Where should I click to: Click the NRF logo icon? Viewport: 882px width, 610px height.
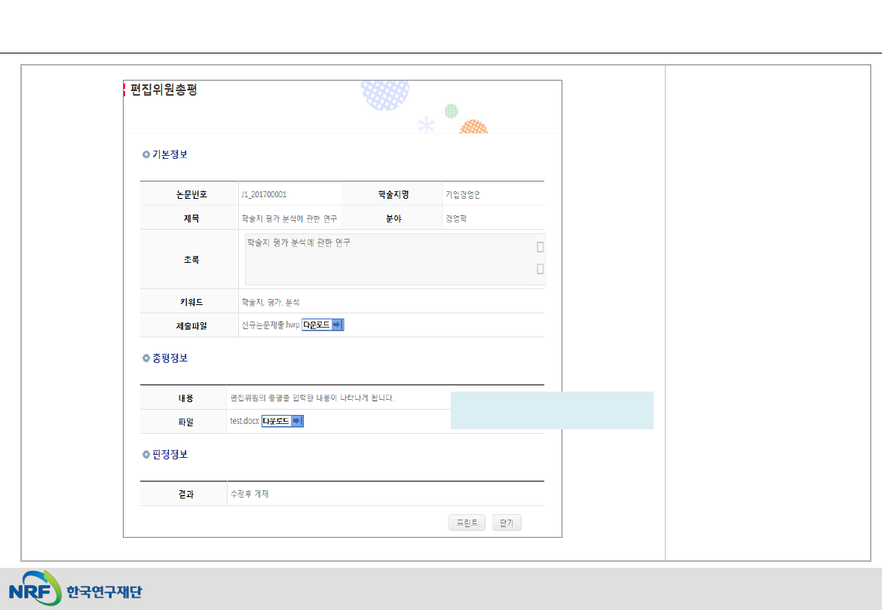pyautogui.click(x=35, y=589)
